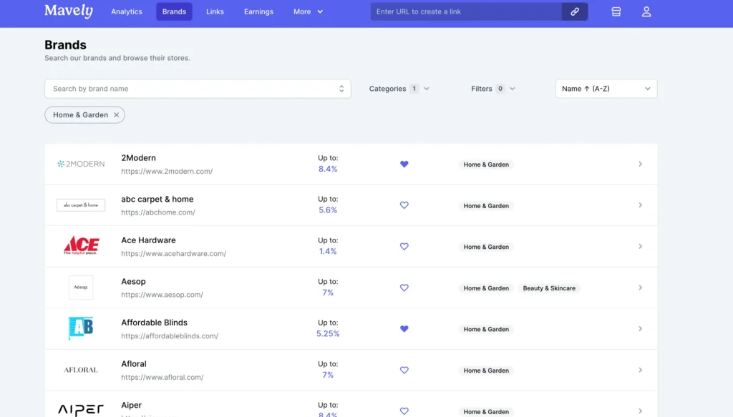Click the Aiper brand name
Screen dimensions: 733x417
[x=132, y=405]
